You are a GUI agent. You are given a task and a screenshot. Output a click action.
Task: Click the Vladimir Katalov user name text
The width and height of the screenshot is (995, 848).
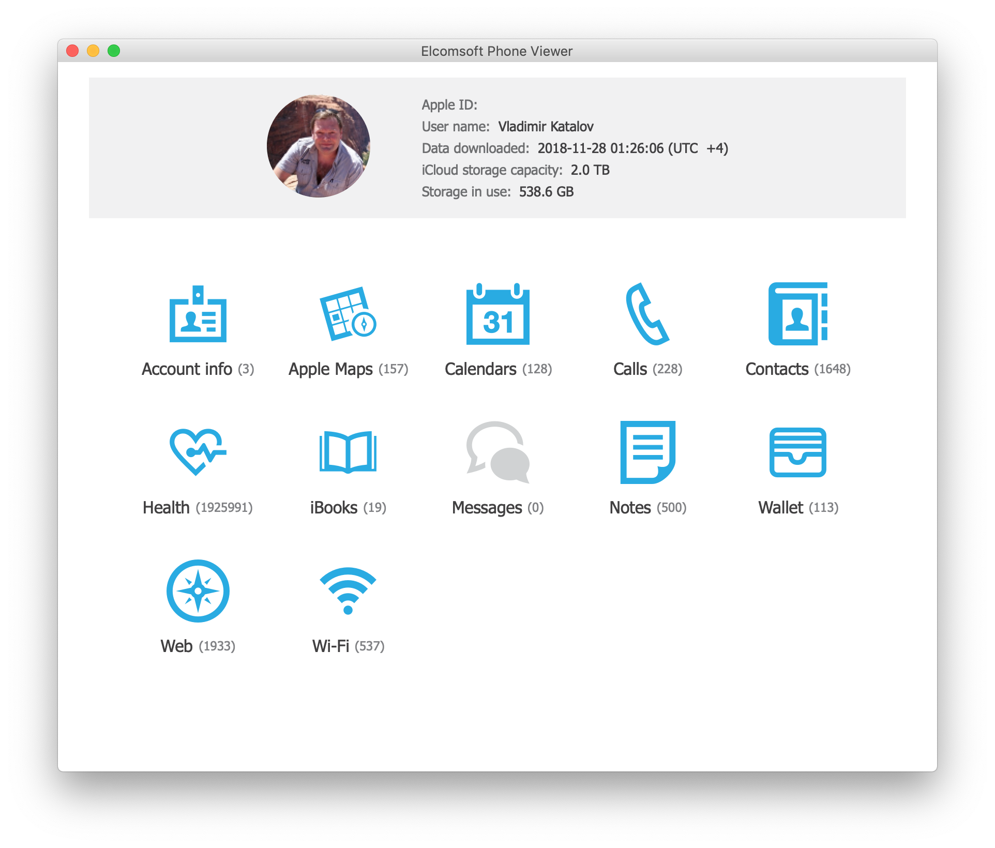[546, 127]
